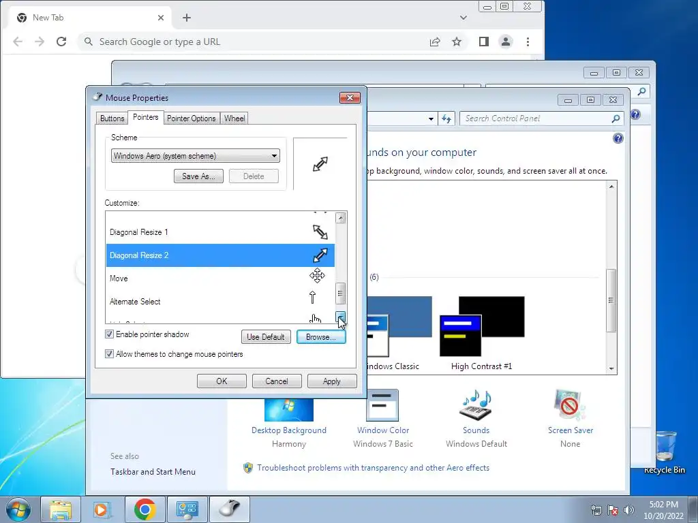Open Taskbar and Start Menu link
698x523 pixels.
(153, 471)
